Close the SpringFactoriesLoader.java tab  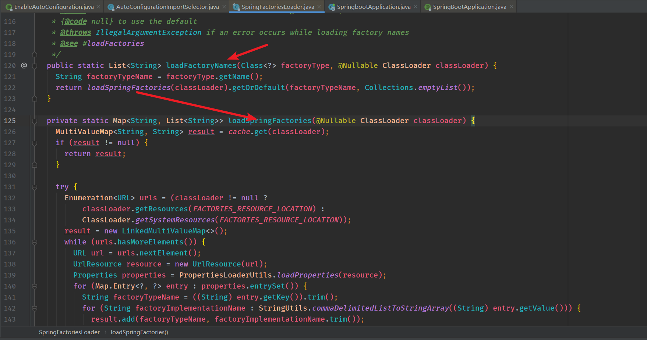[x=319, y=7]
